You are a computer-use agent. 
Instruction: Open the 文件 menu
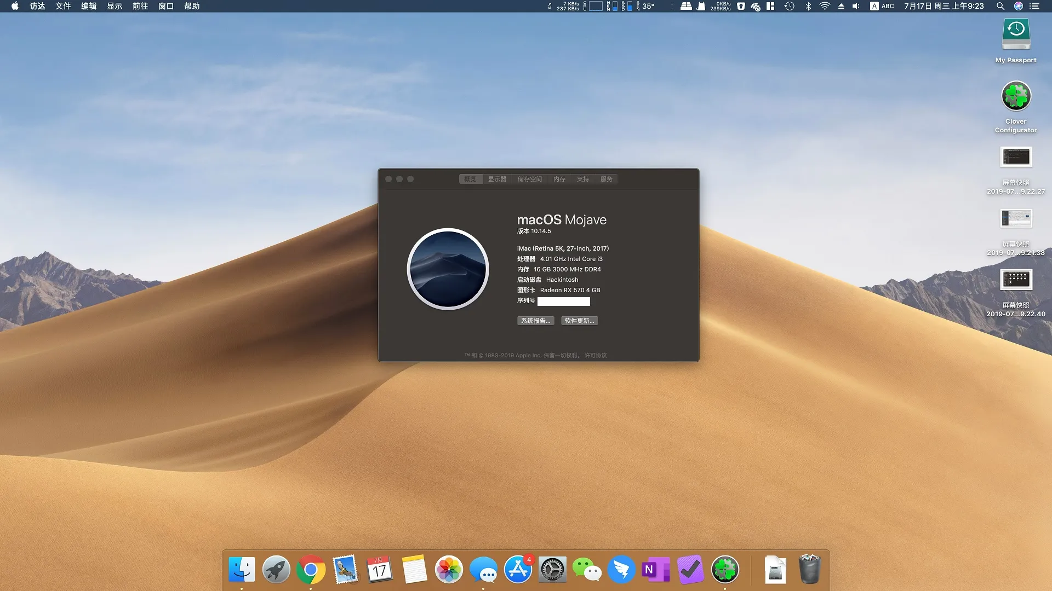(x=63, y=6)
